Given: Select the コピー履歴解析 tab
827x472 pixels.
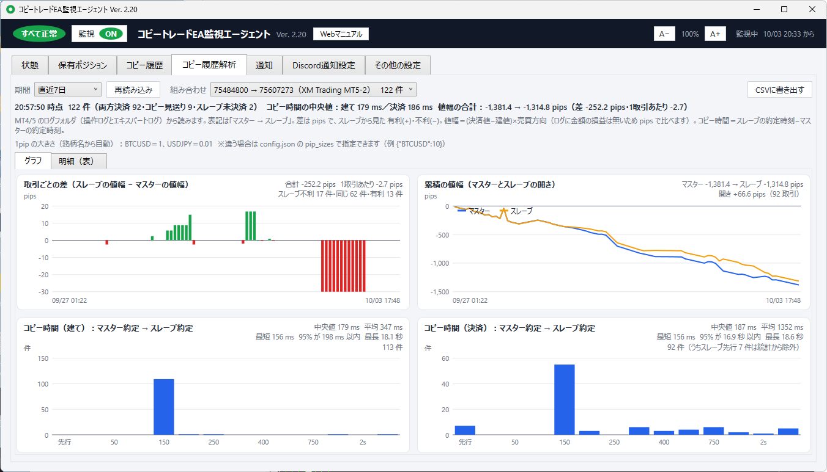Looking at the screenshot, I should (209, 65).
